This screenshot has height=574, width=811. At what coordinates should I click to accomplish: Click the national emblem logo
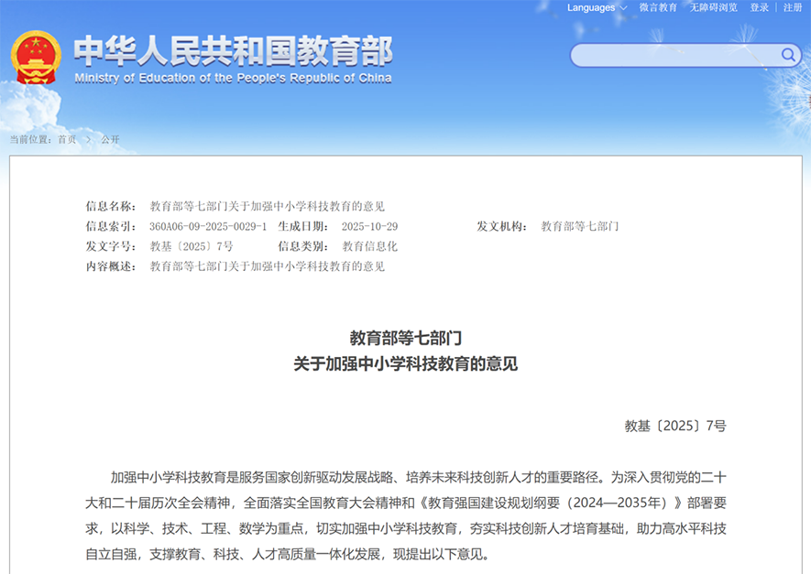tap(35, 58)
